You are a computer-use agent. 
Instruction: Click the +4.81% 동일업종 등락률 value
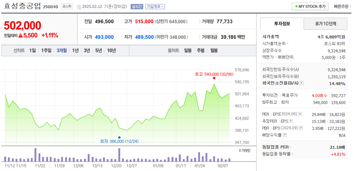pyautogui.click(x=338, y=154)
